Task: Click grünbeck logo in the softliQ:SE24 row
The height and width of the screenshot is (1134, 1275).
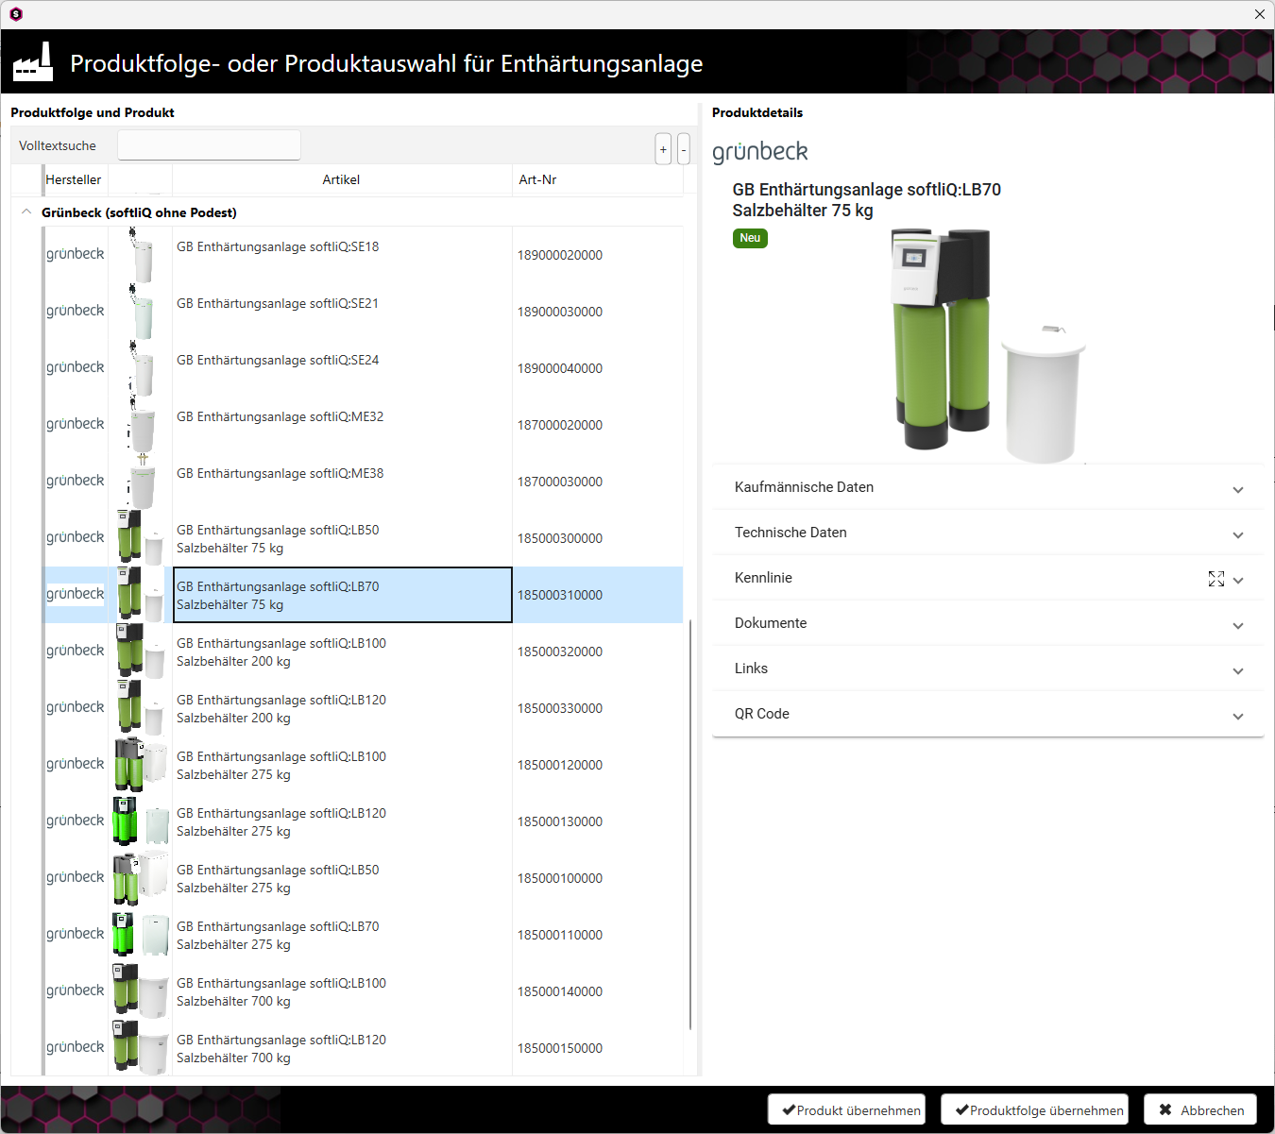Action: 76,367
